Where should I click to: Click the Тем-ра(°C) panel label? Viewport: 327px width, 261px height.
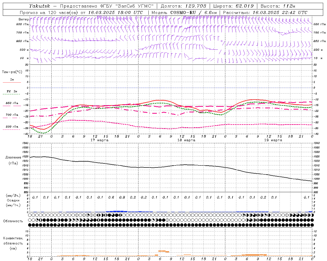12,72
